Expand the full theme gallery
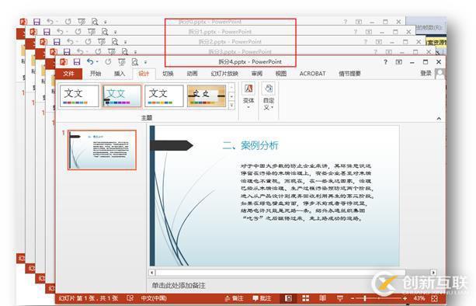 coord(231,105)
